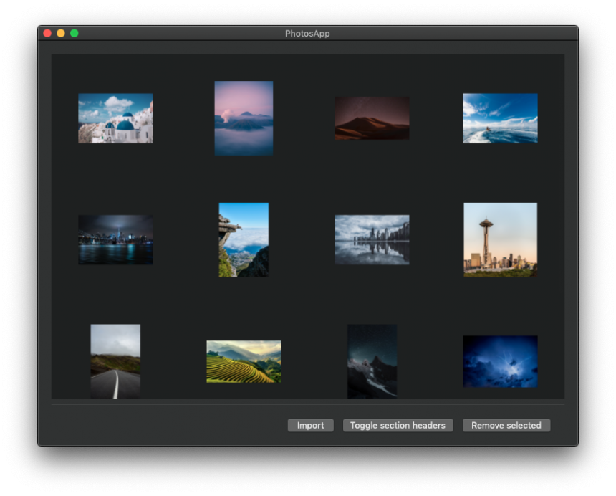Click Toggle section headers button
616x496 pixels.
tap(398, 425)
